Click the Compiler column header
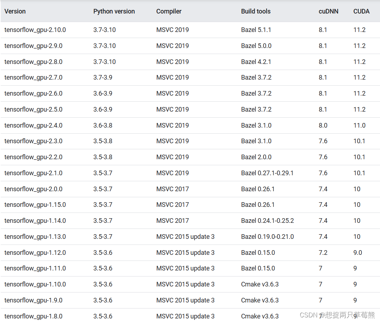Screen dimensions: 380x322 (169, 11)
